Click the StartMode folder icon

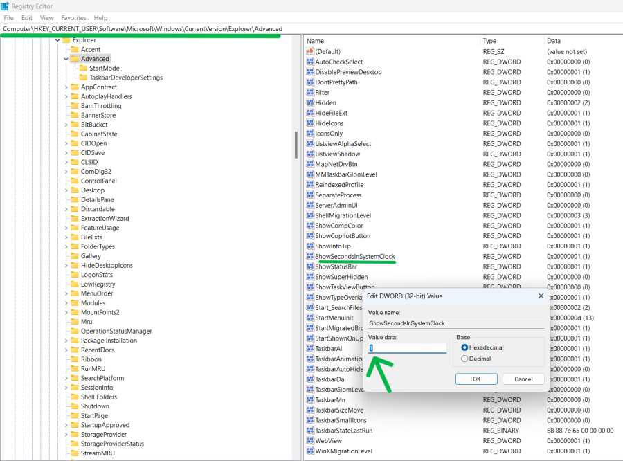(x=83, y=68)
